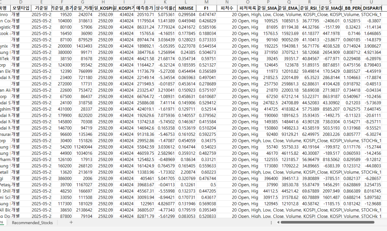387x231 pixels.
Task: Select F1 cell 0.188034
Action: 206,34
